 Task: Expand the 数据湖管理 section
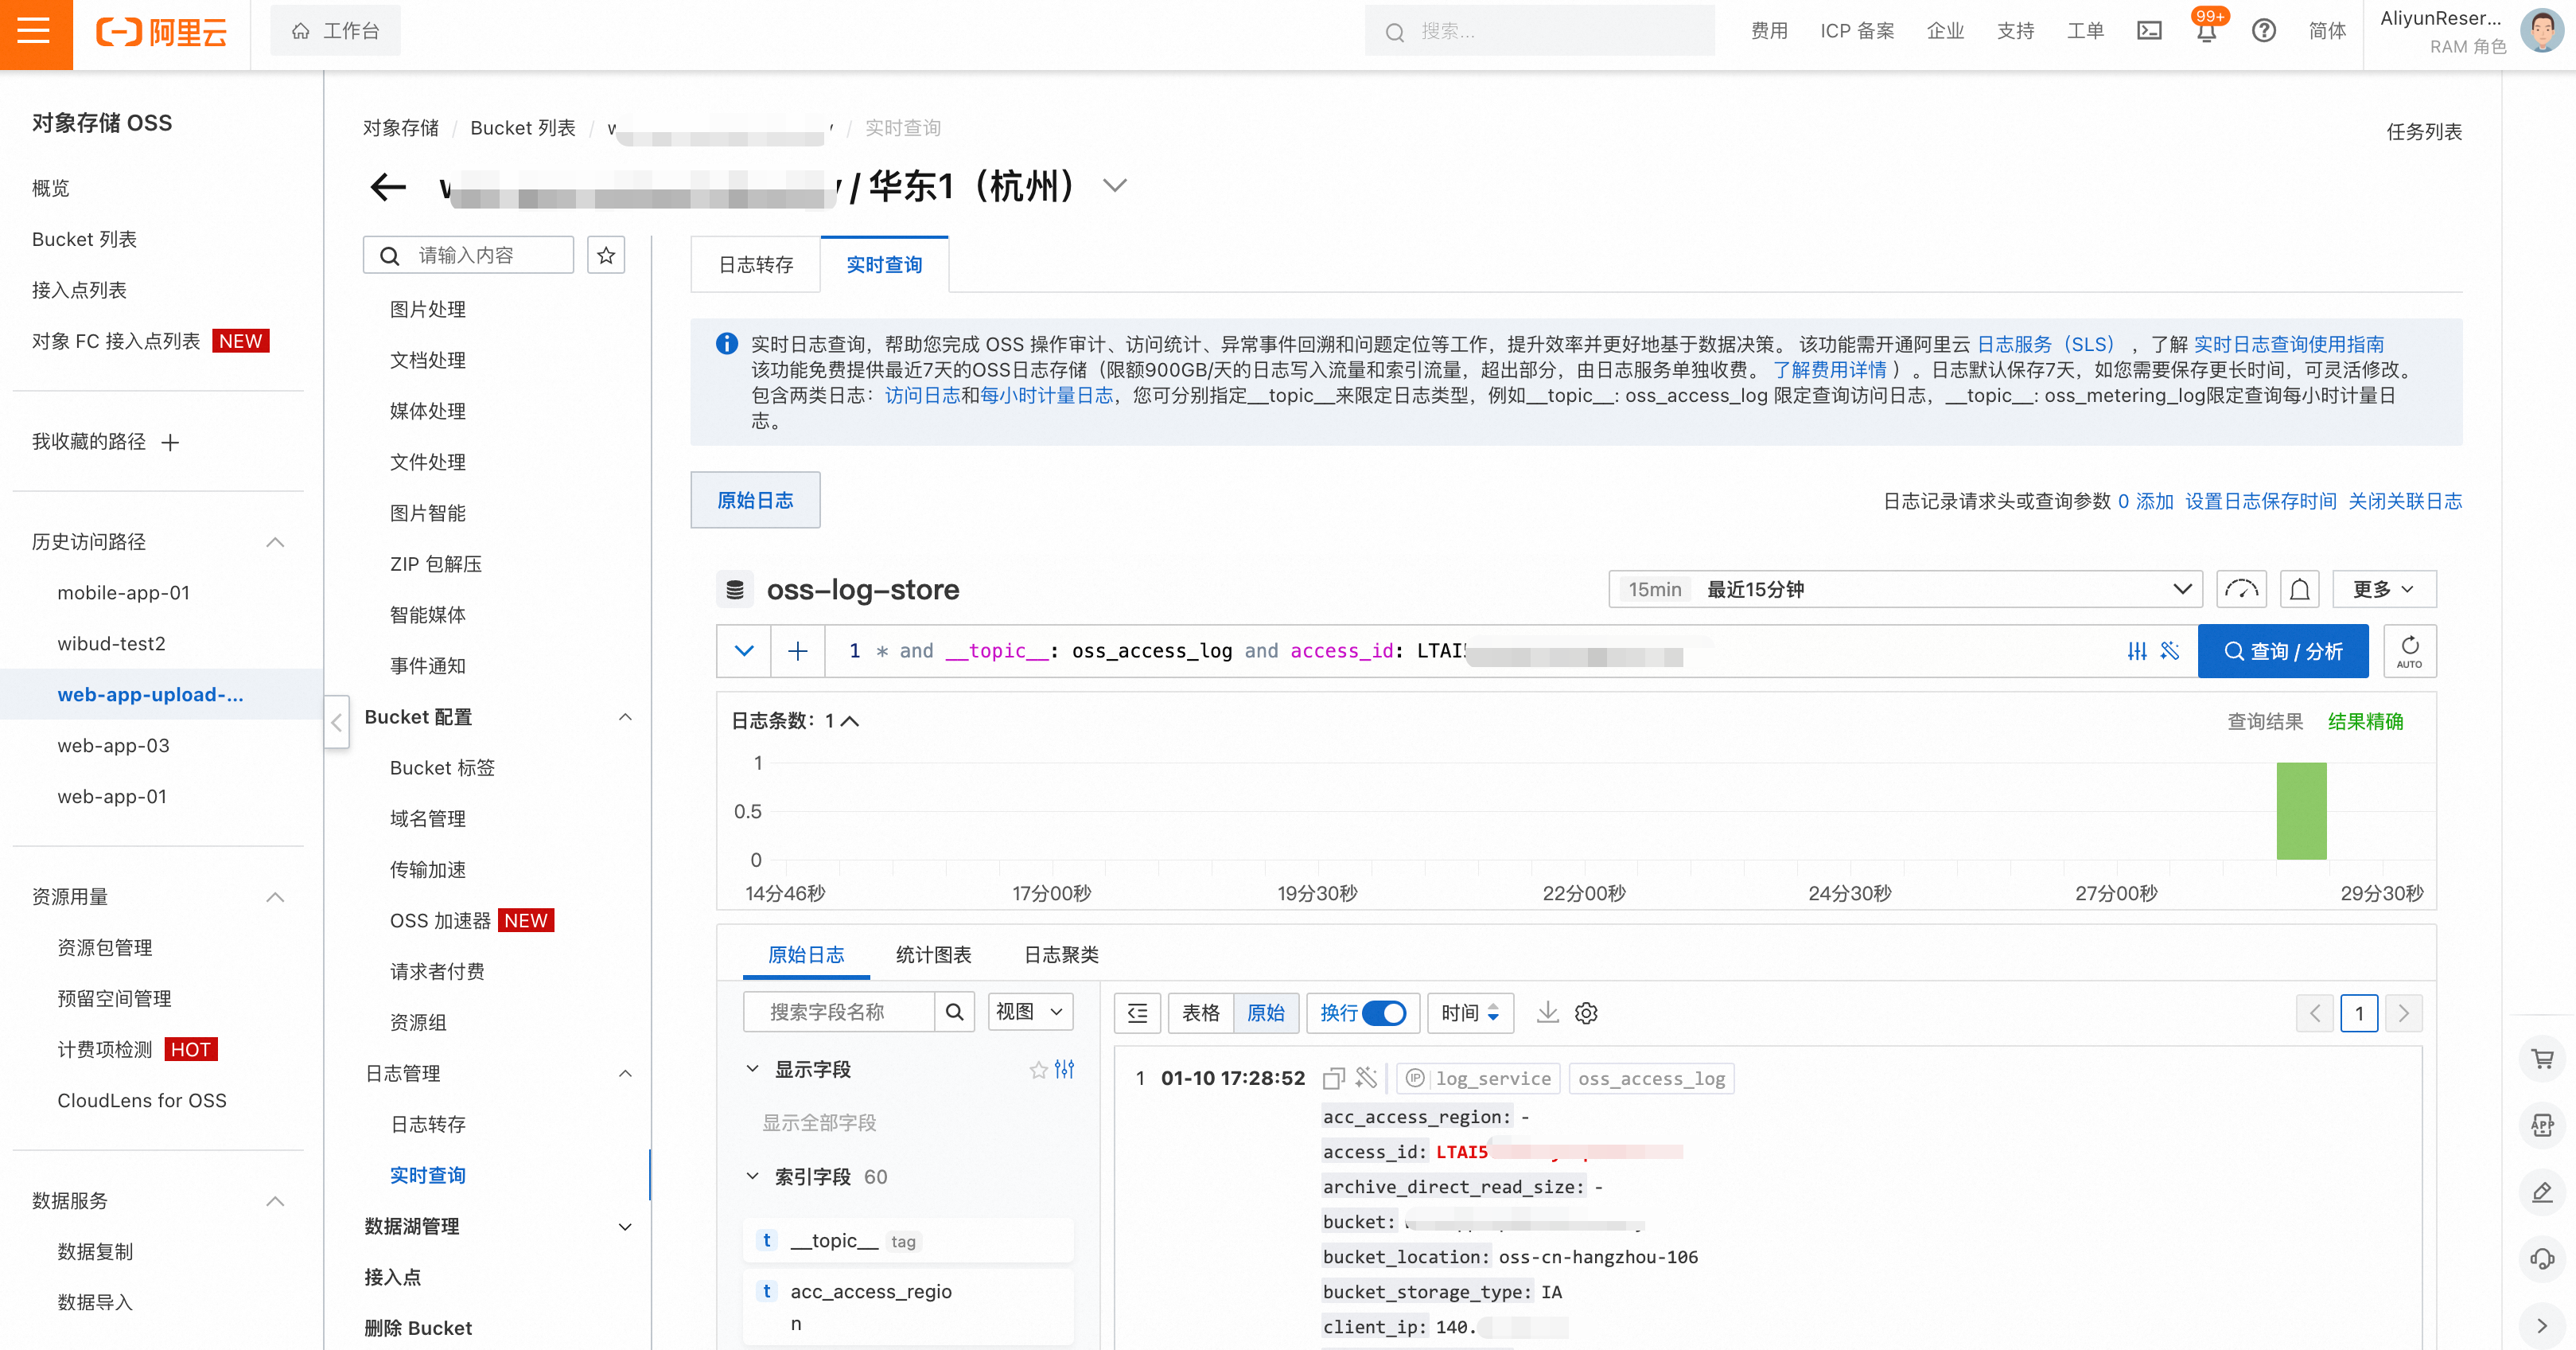click(x=625, y=1227)
